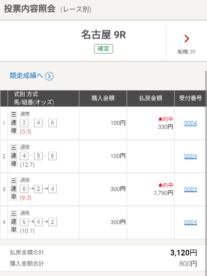Image resolution: width=207 pixels, height=276 pixels.
Task: Open receipt number 0004 link in row 4
Action: pos(191,222)
